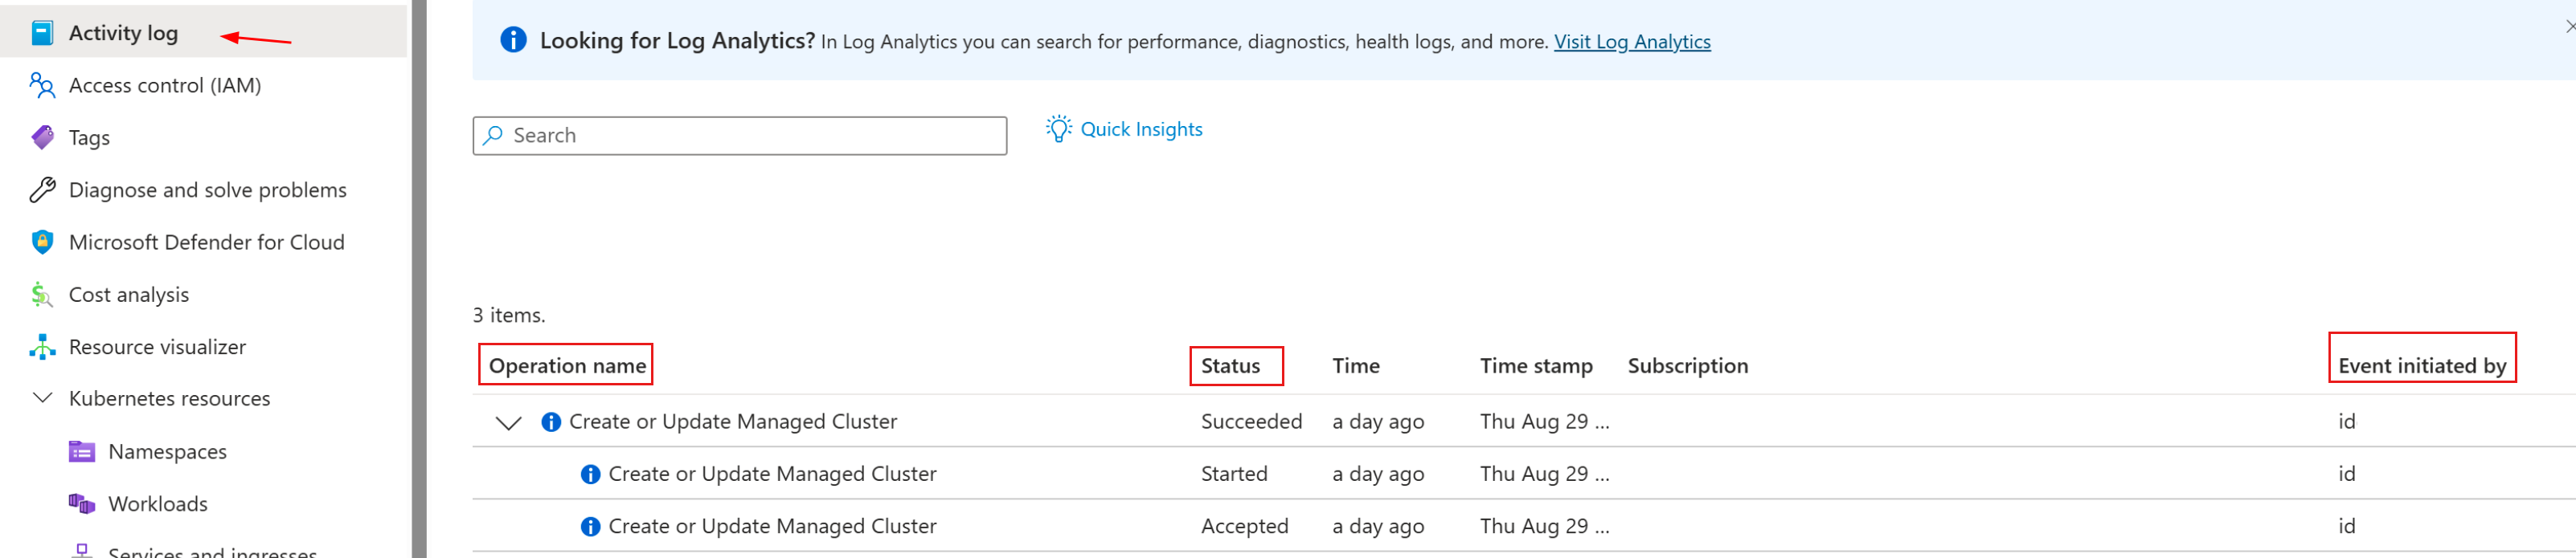Click the Cost analysis dollar icon
Screen dimensions: 2576x558
42,295
